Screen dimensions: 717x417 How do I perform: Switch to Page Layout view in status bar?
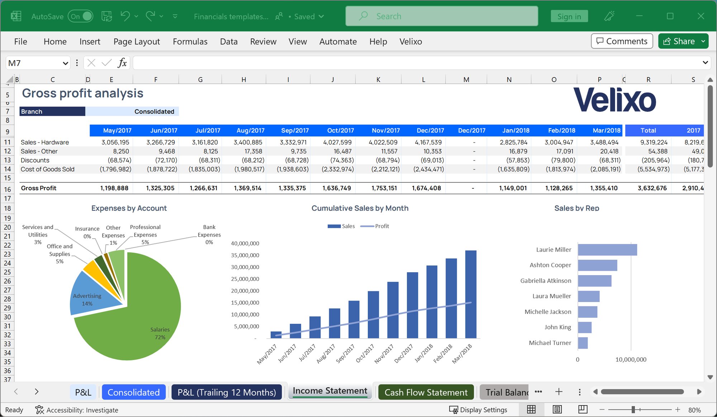(x=557, y=409)
